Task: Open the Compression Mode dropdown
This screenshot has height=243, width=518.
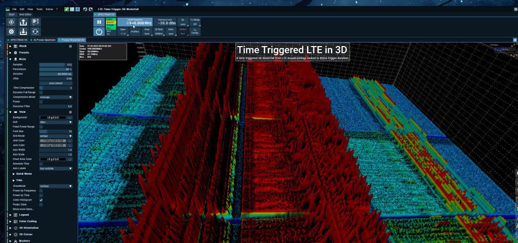Action: click(x=56, y=97)
